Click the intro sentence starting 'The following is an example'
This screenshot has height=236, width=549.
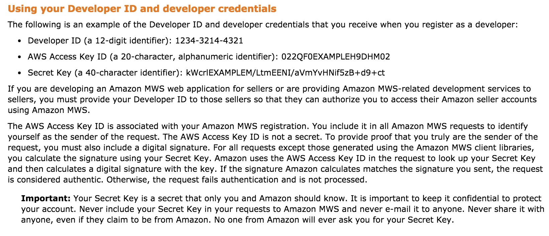point(262,25)
